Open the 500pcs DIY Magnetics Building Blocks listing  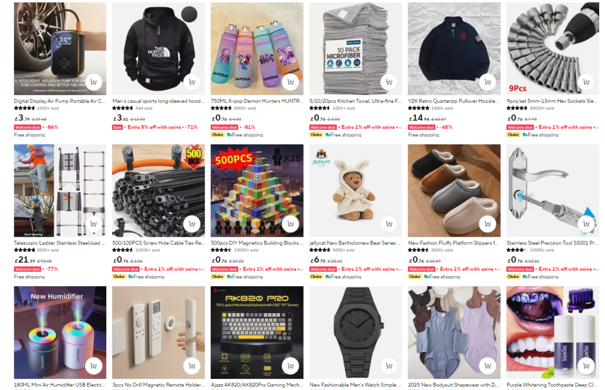click(256, 242)
